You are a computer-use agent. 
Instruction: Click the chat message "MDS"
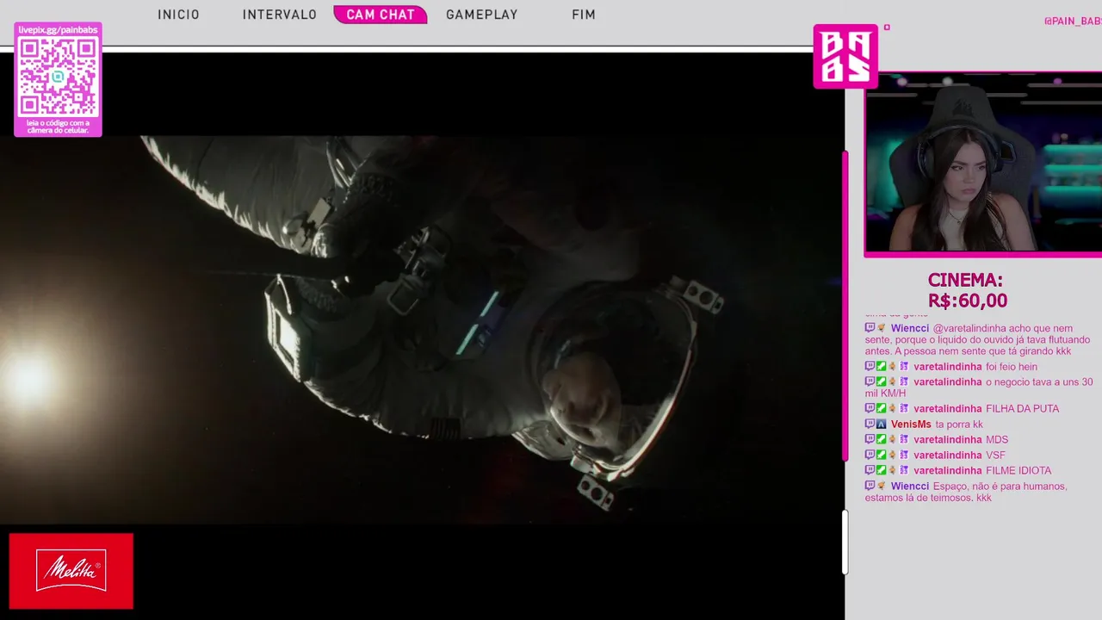point(997,440)
